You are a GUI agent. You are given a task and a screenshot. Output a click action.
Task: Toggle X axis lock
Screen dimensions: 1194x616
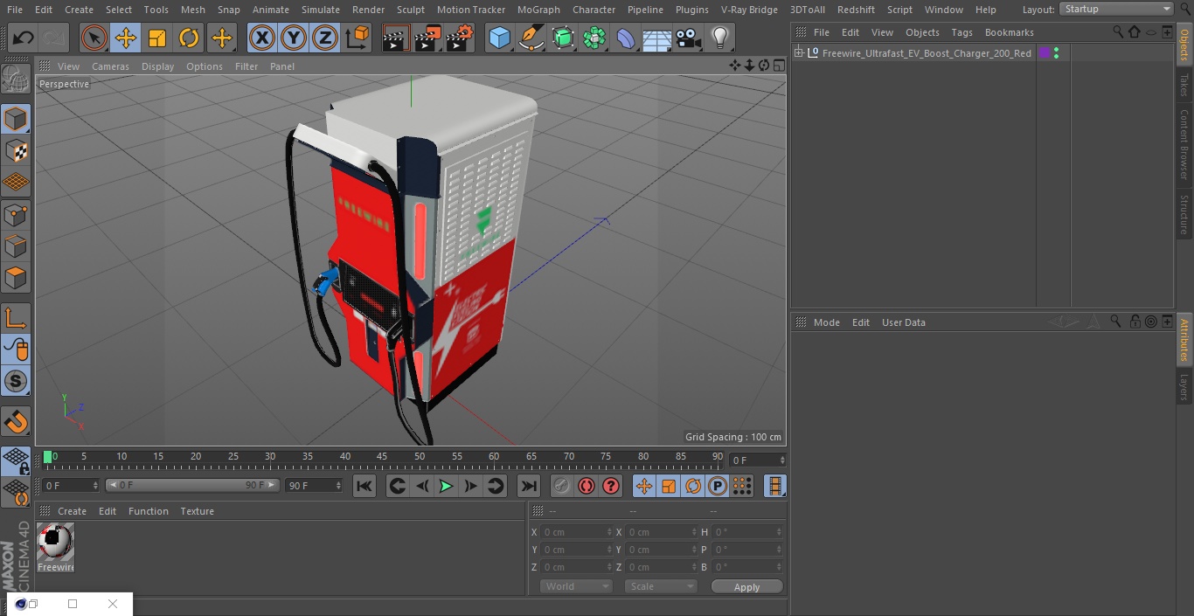(261, 38)
